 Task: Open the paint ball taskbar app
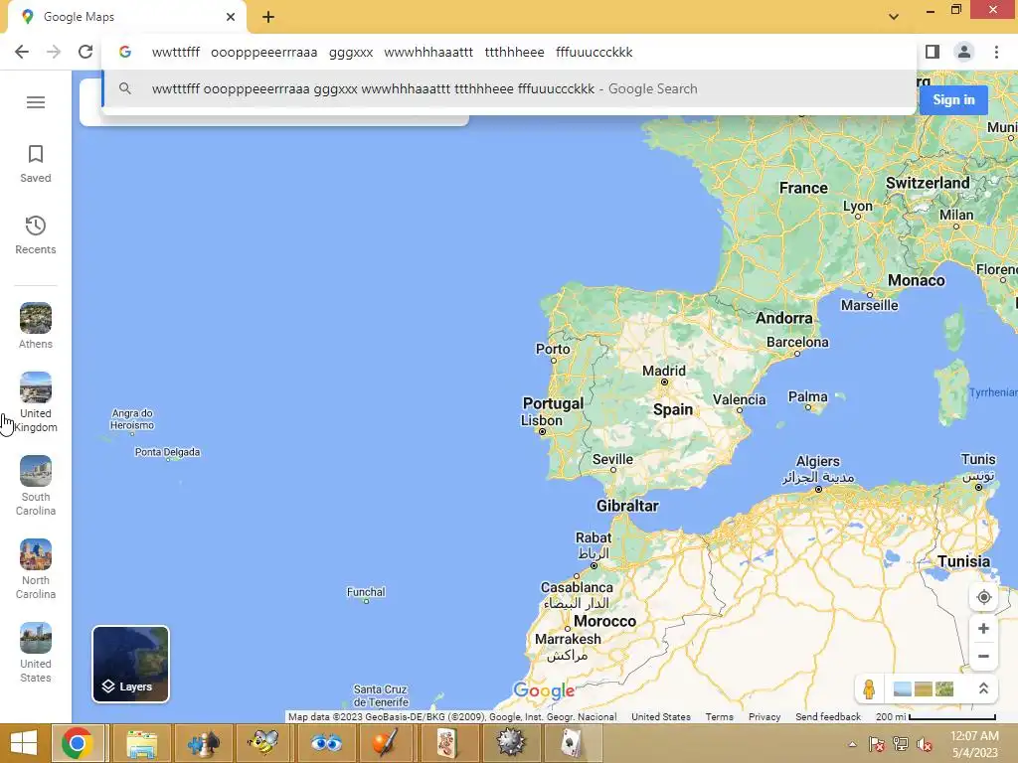pyautogui.click(x=387, y=743)
